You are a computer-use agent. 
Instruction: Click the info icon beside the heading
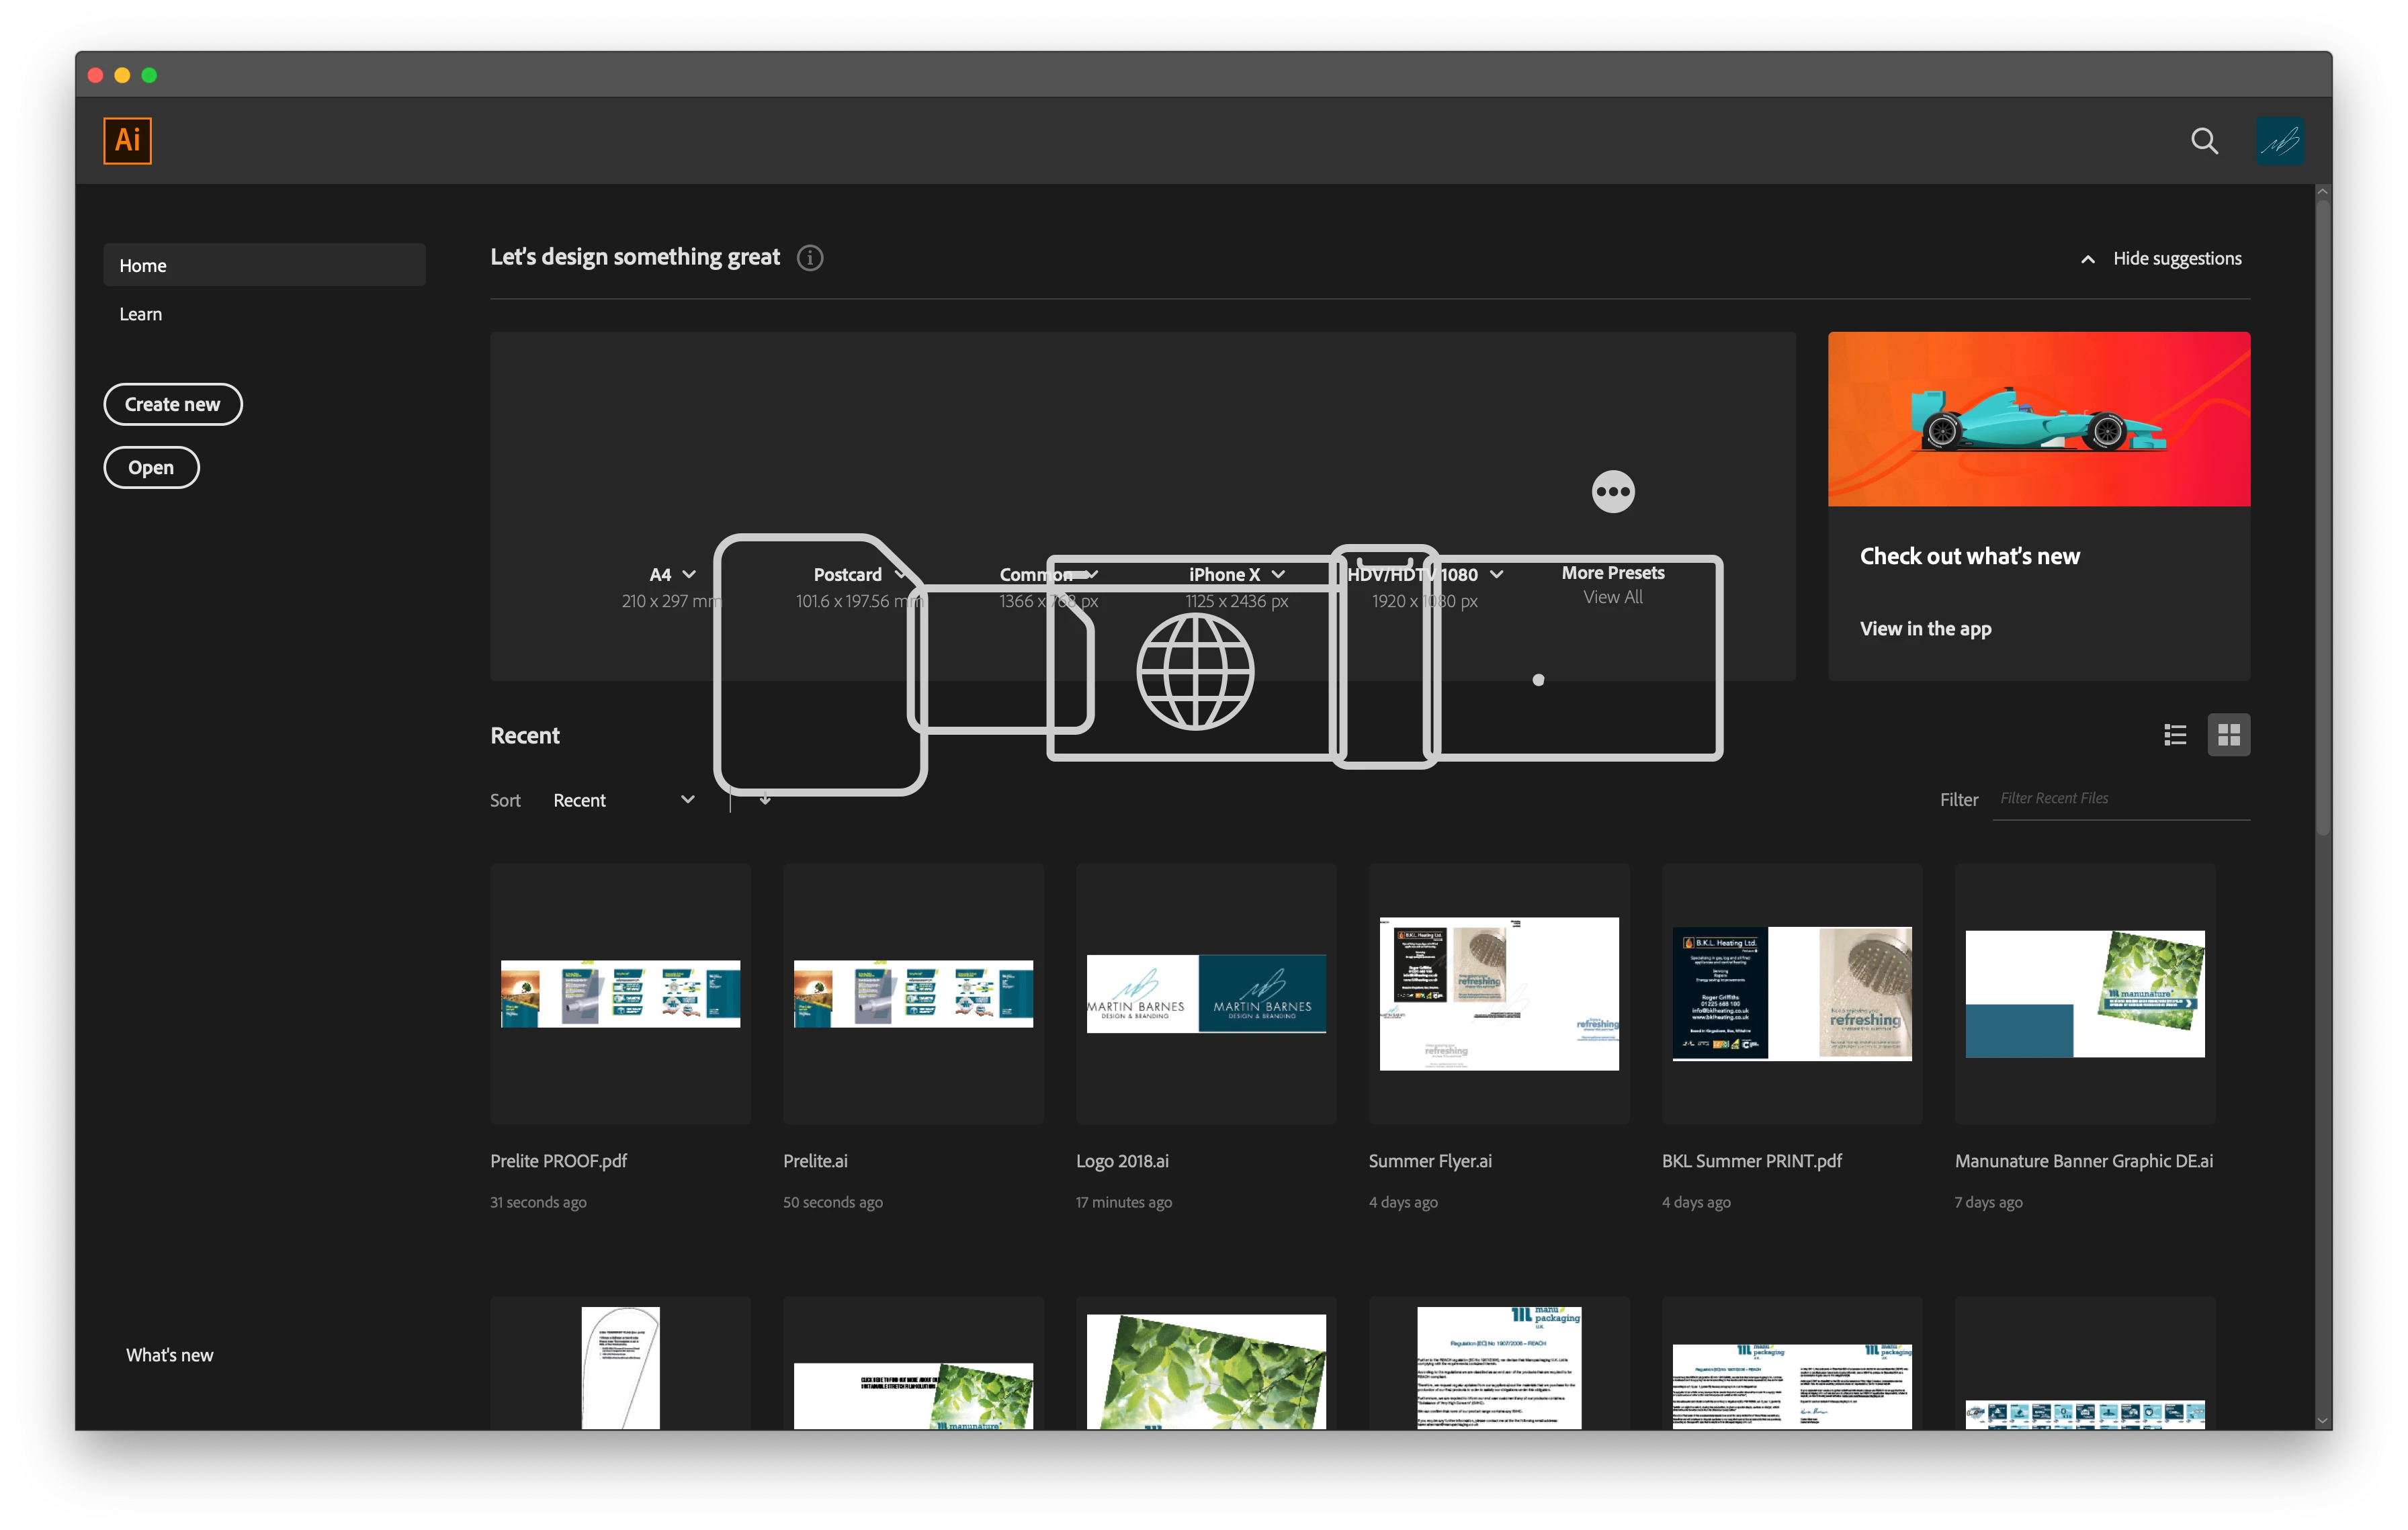point(810,258)
